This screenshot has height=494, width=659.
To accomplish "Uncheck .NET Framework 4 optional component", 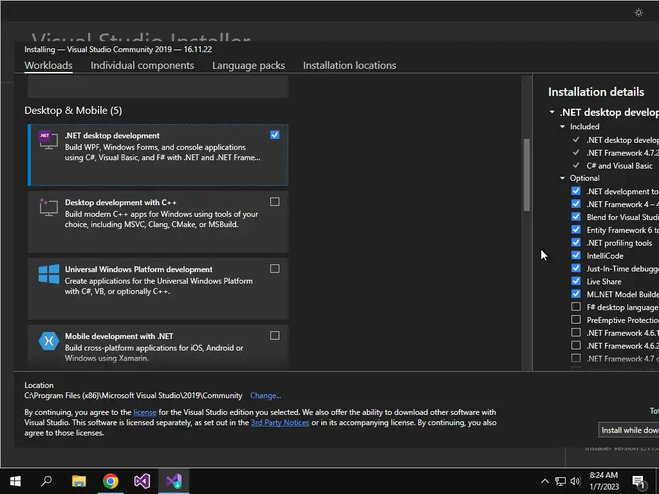I will pos(576,204).
